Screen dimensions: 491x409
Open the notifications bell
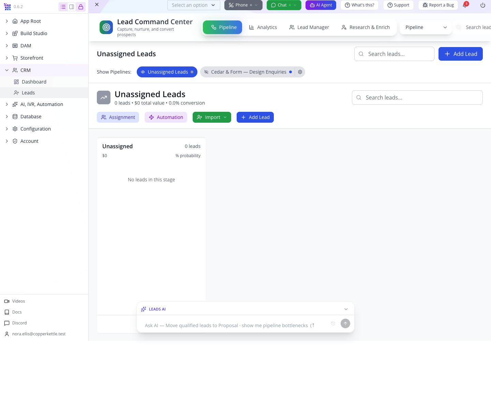[x=465, y=5]
